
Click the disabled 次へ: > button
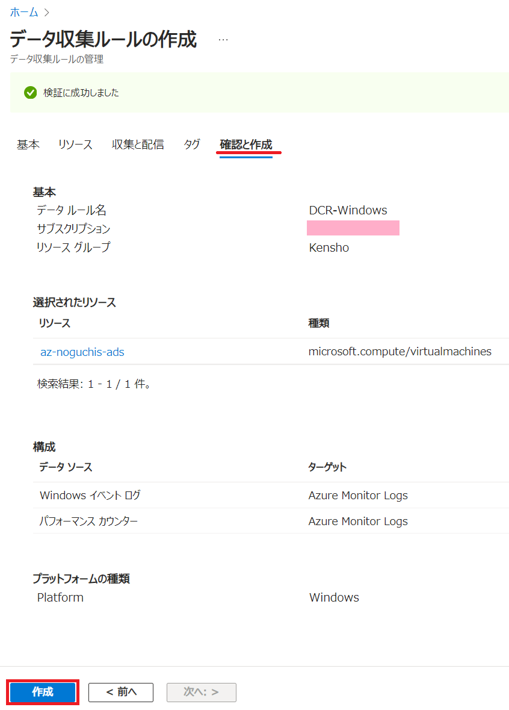coord(202,692)
